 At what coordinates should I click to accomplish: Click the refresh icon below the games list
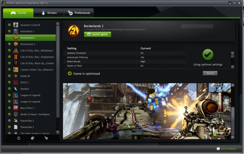pyautogui.click(x=19, y=138)
